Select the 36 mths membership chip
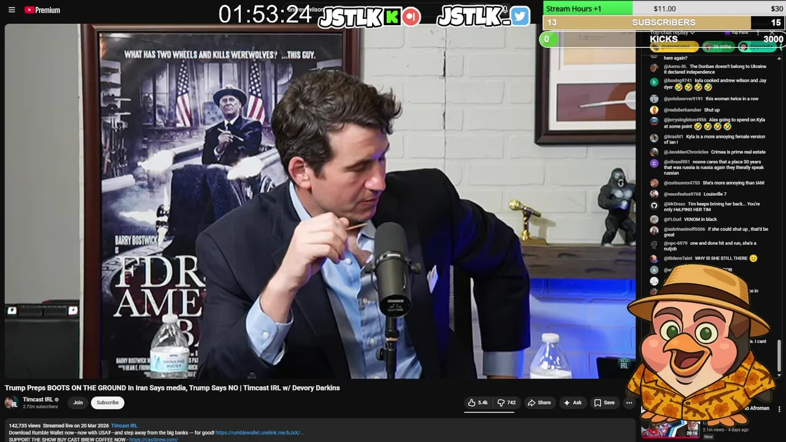Viewport: 786px width, 442px height. 718,47
